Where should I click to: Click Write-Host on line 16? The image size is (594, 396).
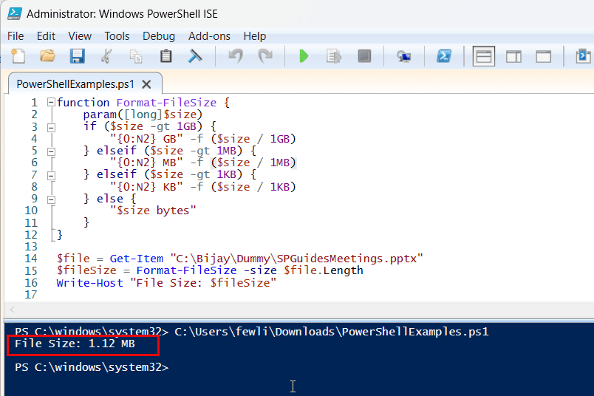(x=90, y=283)
